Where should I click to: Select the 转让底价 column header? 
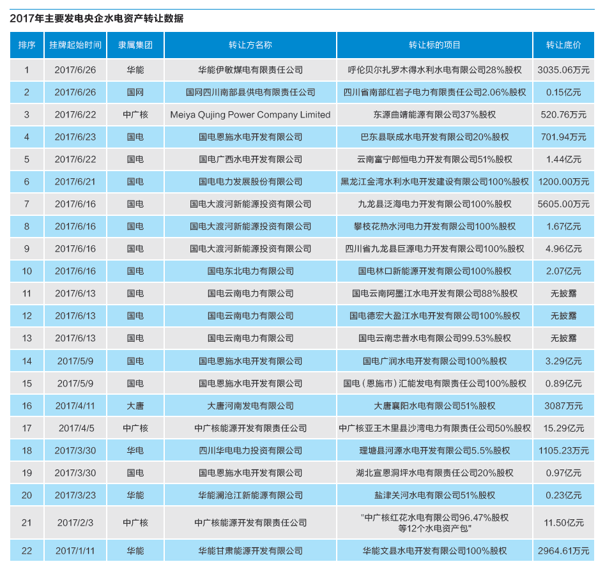tap(563, 45)
